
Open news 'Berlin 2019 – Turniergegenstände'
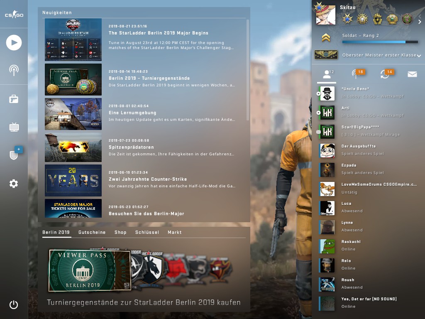click(x=149, y=79)
